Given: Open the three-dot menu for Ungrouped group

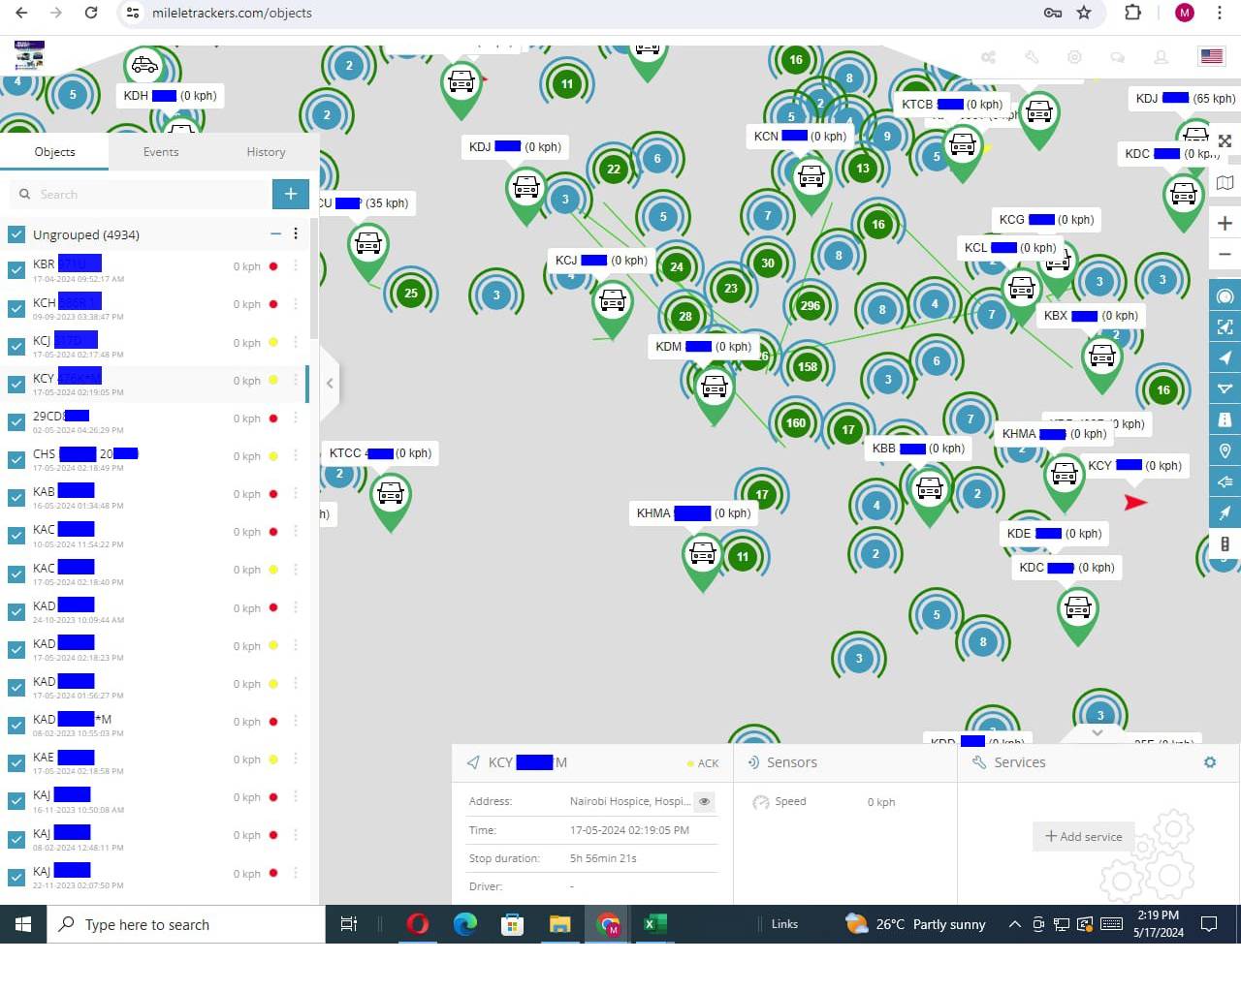Looking at the screenshot, I should [x=296, y=233].
